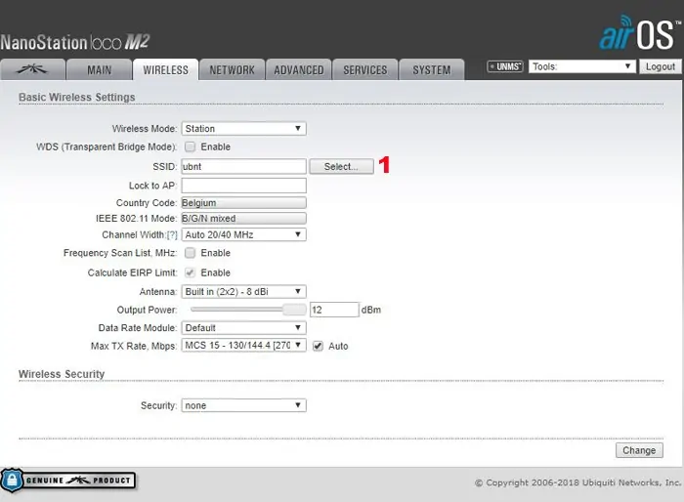The height and width of the screenshot is (502, 684).
Task: Click the Change button
Action: pyautogui.click(x=639, y=450)
